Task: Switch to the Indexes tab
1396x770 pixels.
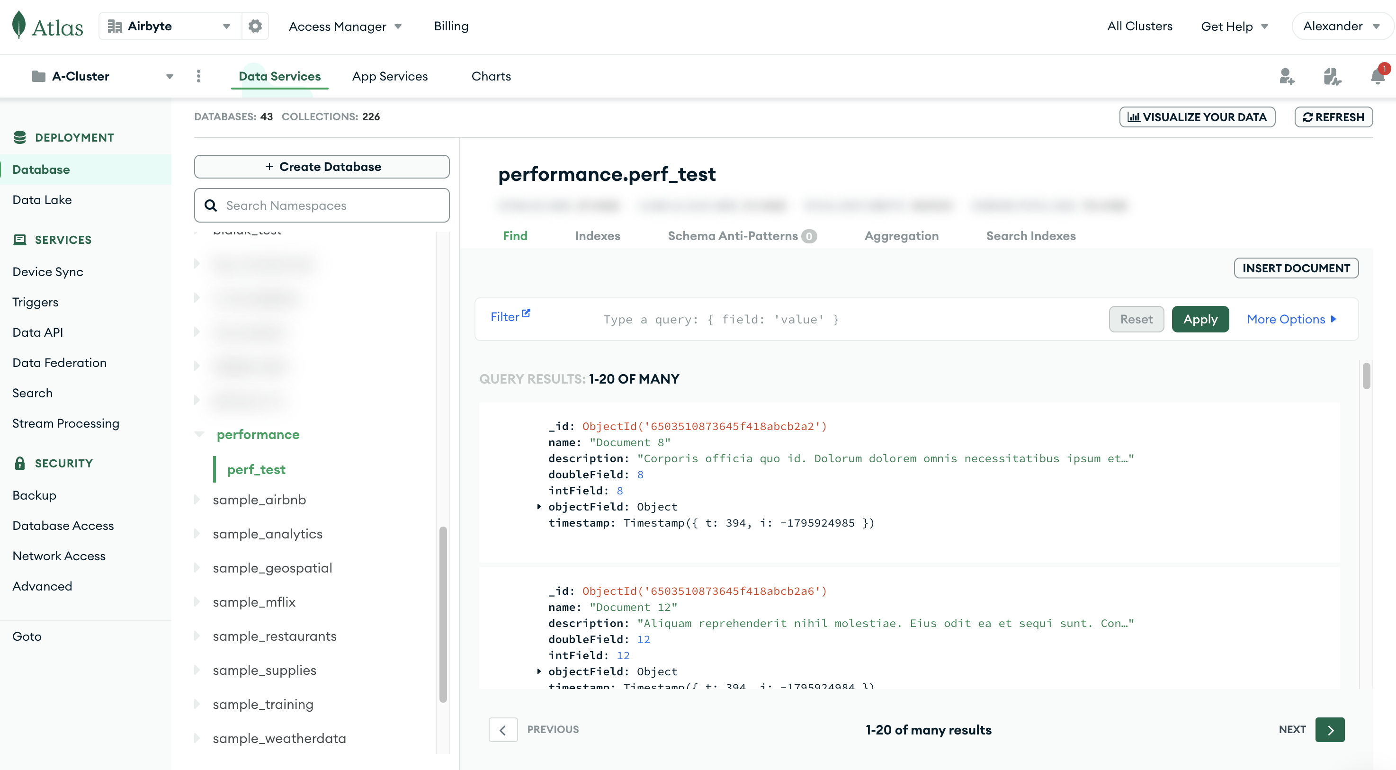Action: click(598, 236)
